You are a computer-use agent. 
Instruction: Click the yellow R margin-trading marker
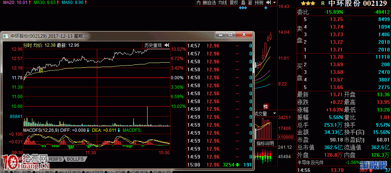click(x=323, y=4)
